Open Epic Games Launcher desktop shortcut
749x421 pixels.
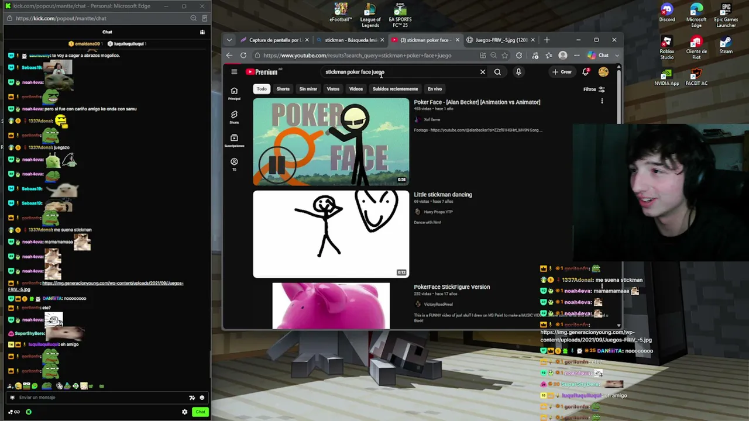(x=726, y=15)
